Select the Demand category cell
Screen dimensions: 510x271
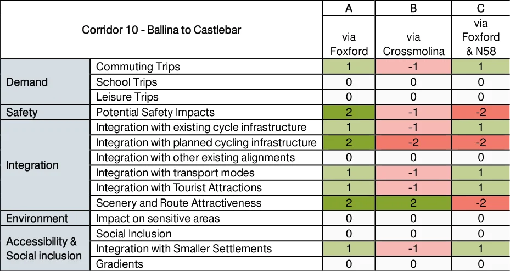(45, 82)
